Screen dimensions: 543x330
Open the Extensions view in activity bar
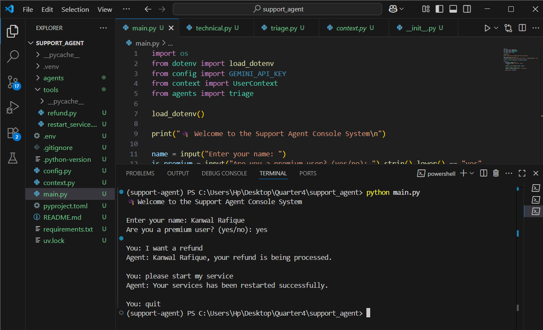(x=13, y=133)
